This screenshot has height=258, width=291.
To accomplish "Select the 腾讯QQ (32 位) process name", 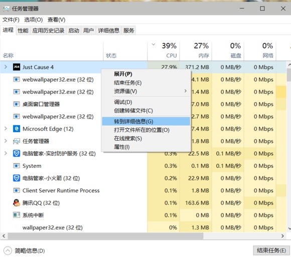I will (x=41, y=203).
